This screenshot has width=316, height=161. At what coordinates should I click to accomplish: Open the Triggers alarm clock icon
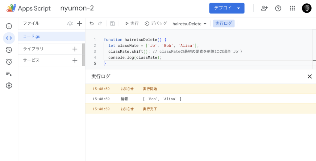pyautogui.click(x=9, y=62)
